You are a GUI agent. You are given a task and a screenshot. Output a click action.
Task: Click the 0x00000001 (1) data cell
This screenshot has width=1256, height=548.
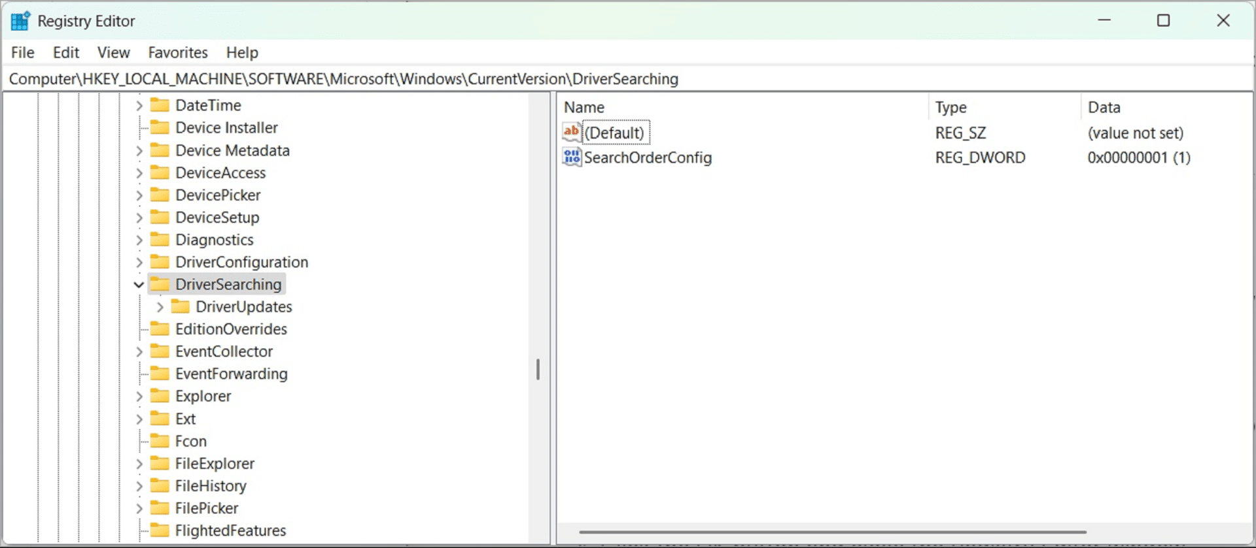pos(1139,157)
